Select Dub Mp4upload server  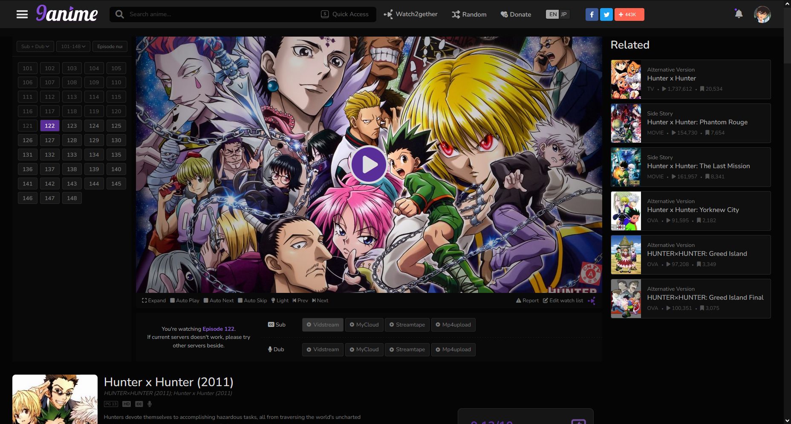point(453,350)
